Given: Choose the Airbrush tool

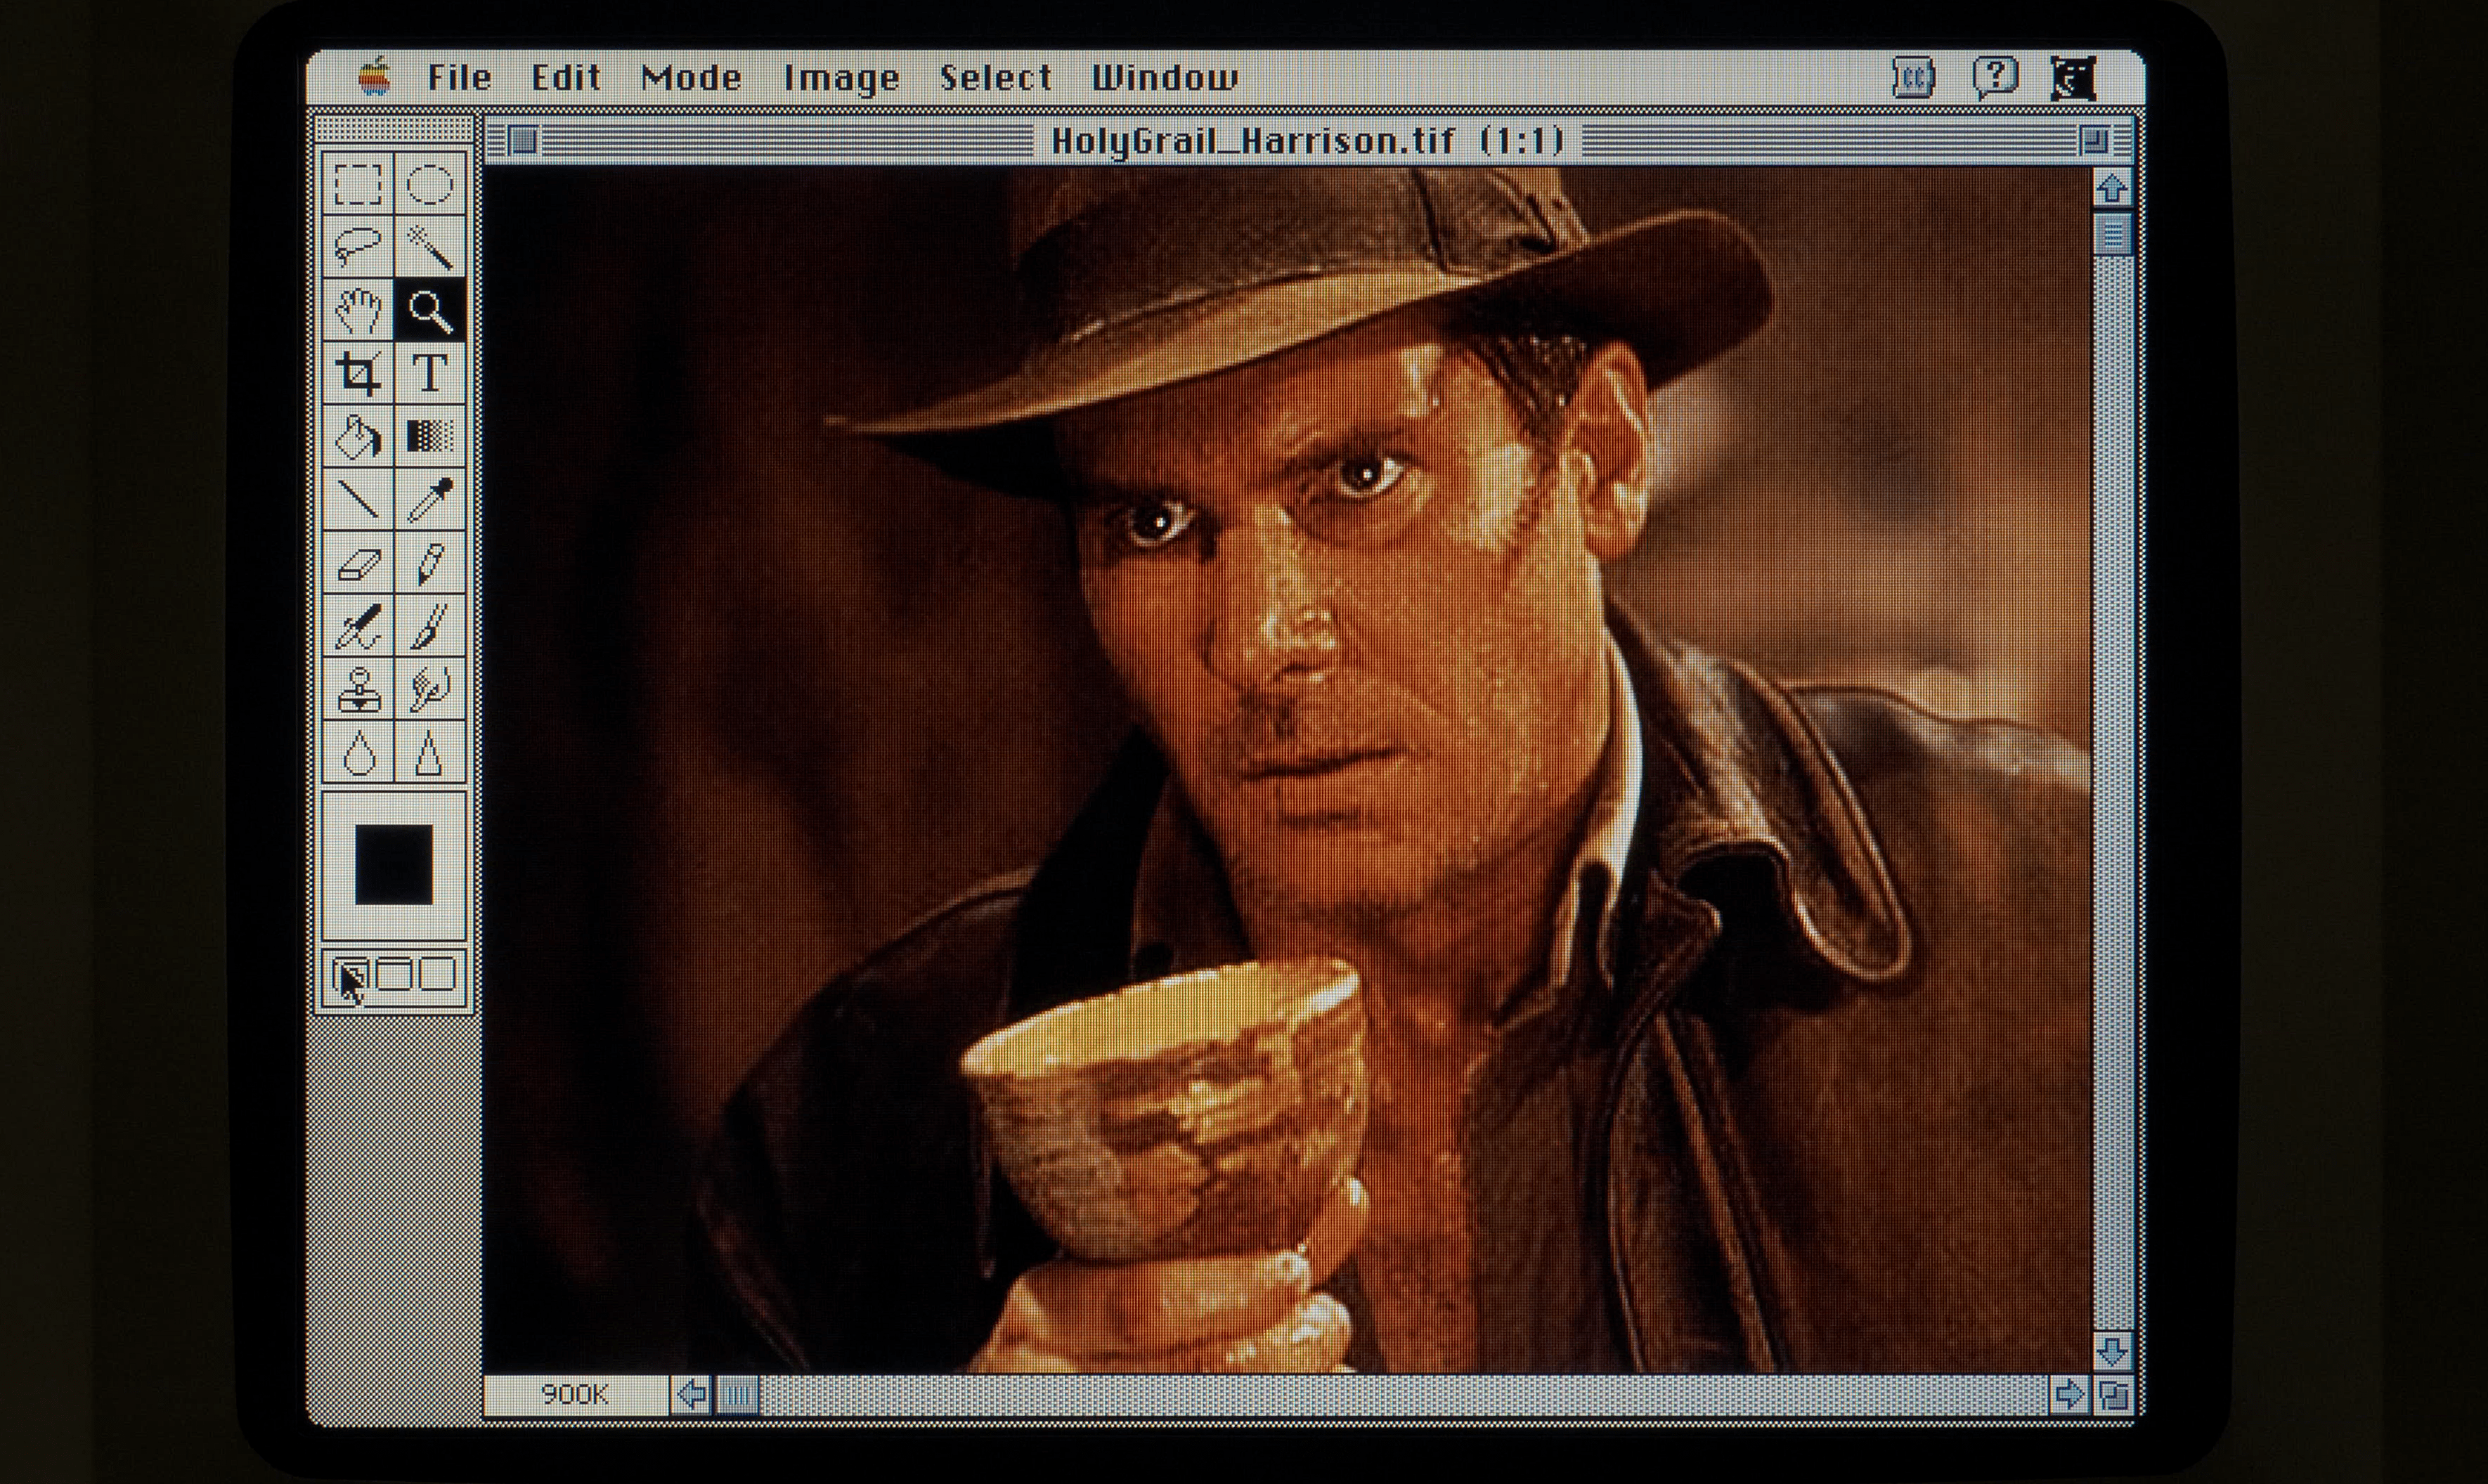Looking at the screenshot, I should click(358, 625).
